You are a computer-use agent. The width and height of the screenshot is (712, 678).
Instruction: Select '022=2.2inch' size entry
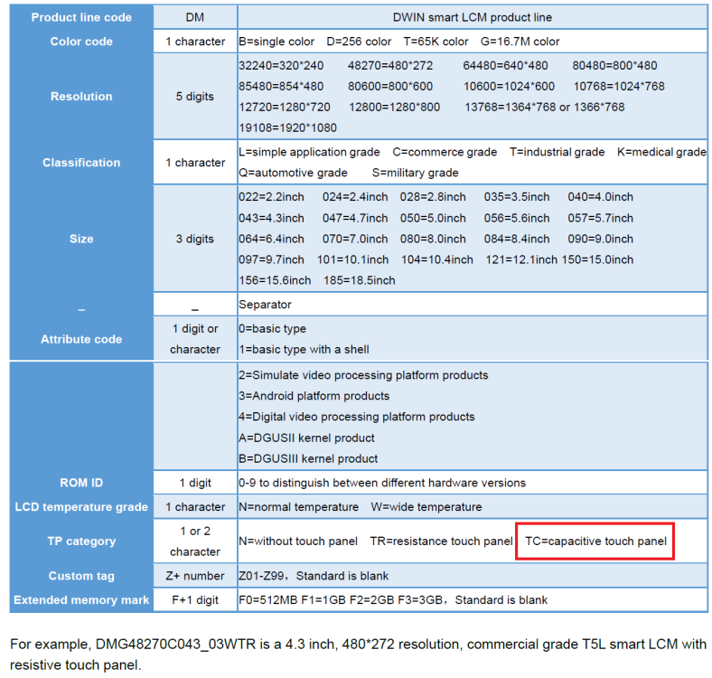pos(272,197)
